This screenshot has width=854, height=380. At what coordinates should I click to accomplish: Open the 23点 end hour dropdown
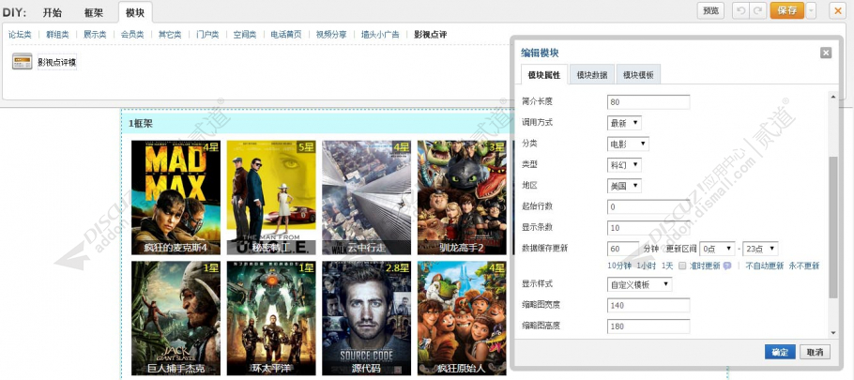760,249
